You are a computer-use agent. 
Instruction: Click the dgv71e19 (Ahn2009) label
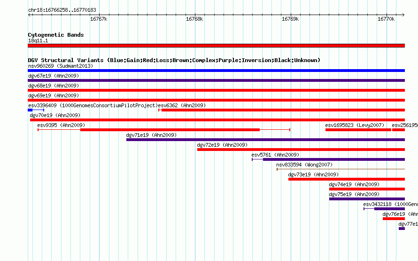tap(151, 135)
